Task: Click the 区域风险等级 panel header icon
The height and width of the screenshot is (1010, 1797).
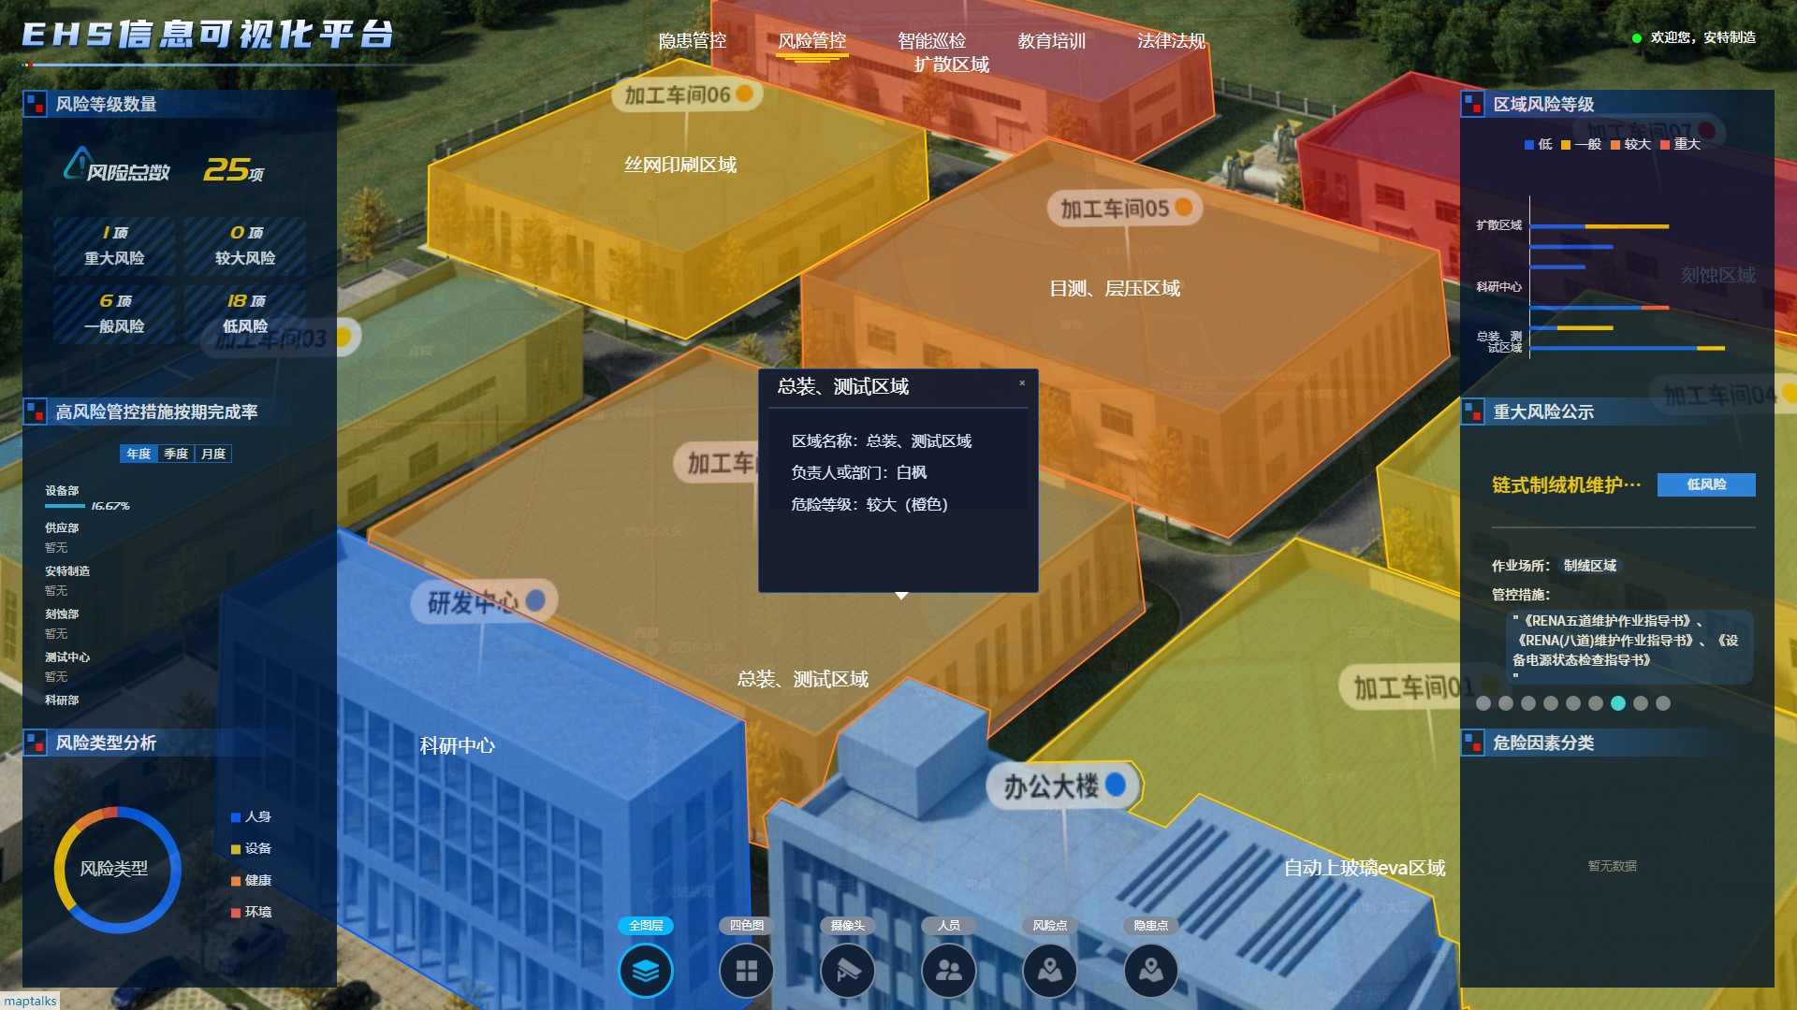Action: [1472, 104]
